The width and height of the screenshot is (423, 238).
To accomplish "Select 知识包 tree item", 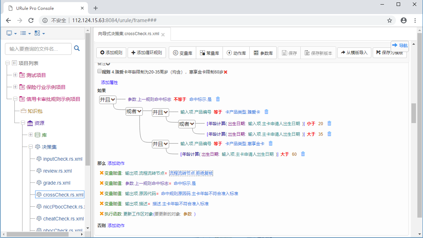I will [x=35, y=111].
